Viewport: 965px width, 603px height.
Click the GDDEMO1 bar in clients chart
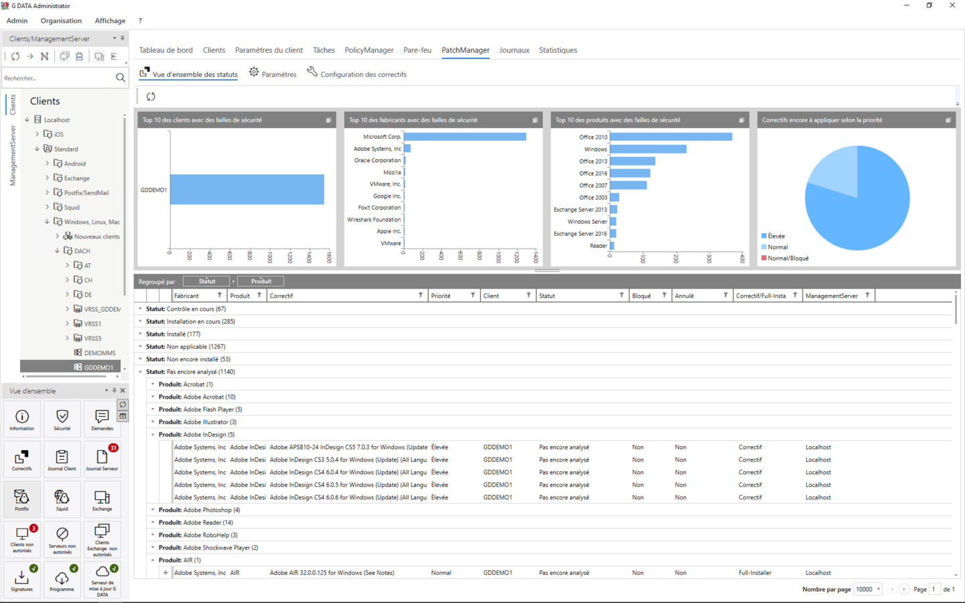pyautogui.click(x=247, y=190)
